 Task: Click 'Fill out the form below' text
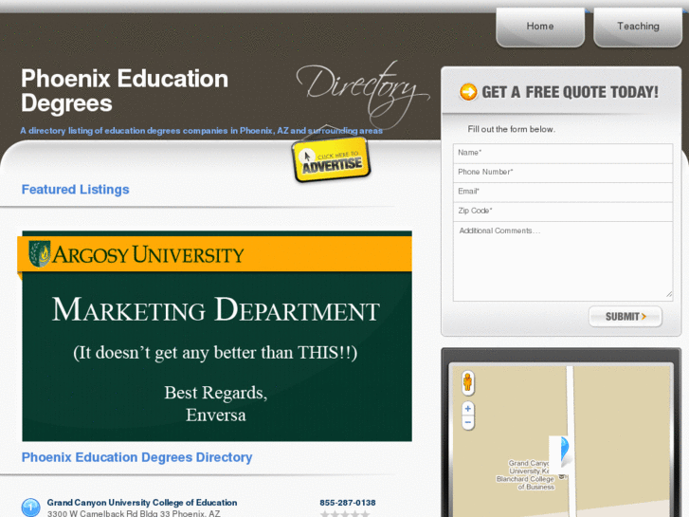point(512,129)
